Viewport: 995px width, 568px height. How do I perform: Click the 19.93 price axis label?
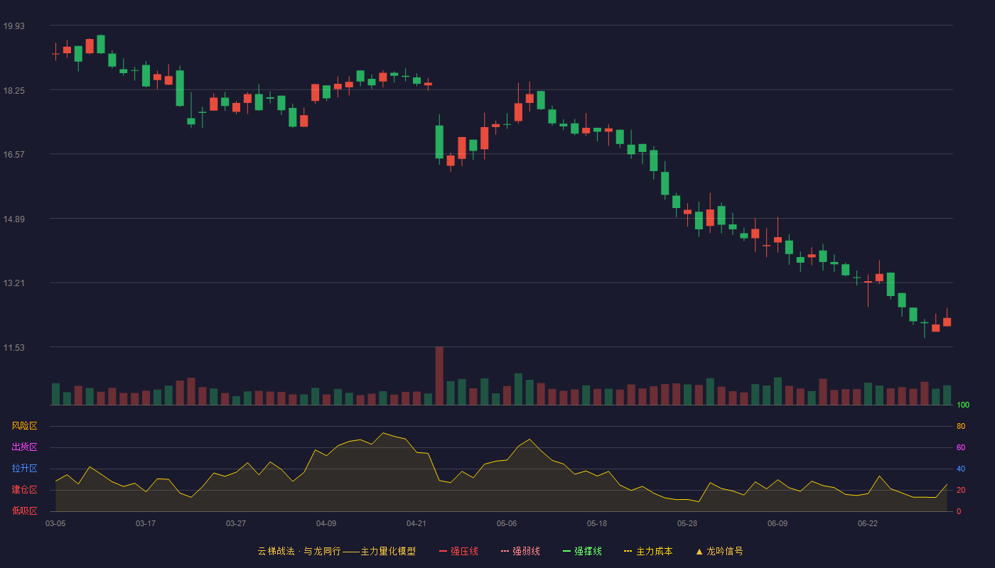coord(14,26)
